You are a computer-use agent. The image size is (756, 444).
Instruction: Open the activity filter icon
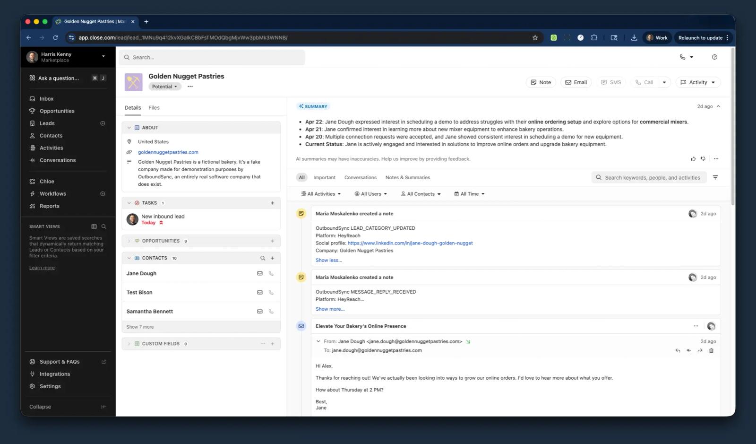715,178
